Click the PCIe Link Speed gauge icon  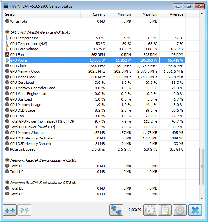click(x=7, y=149)
